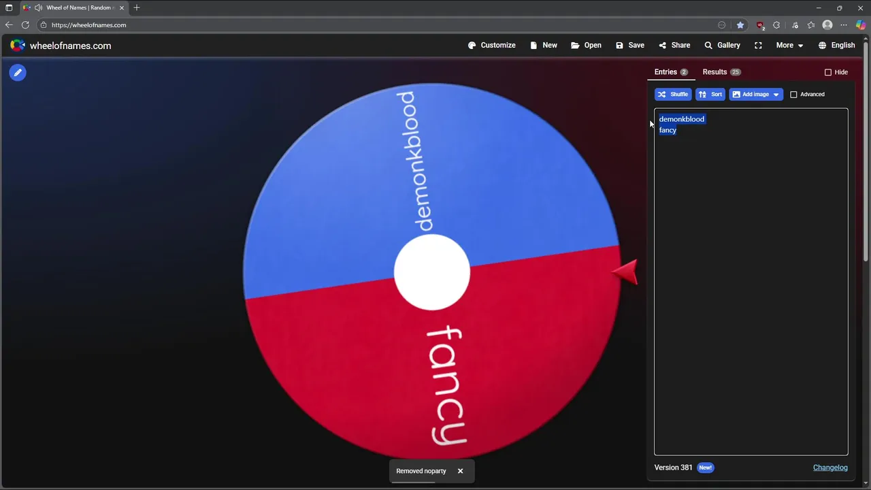View site information lock icon

tap(44, 25)
